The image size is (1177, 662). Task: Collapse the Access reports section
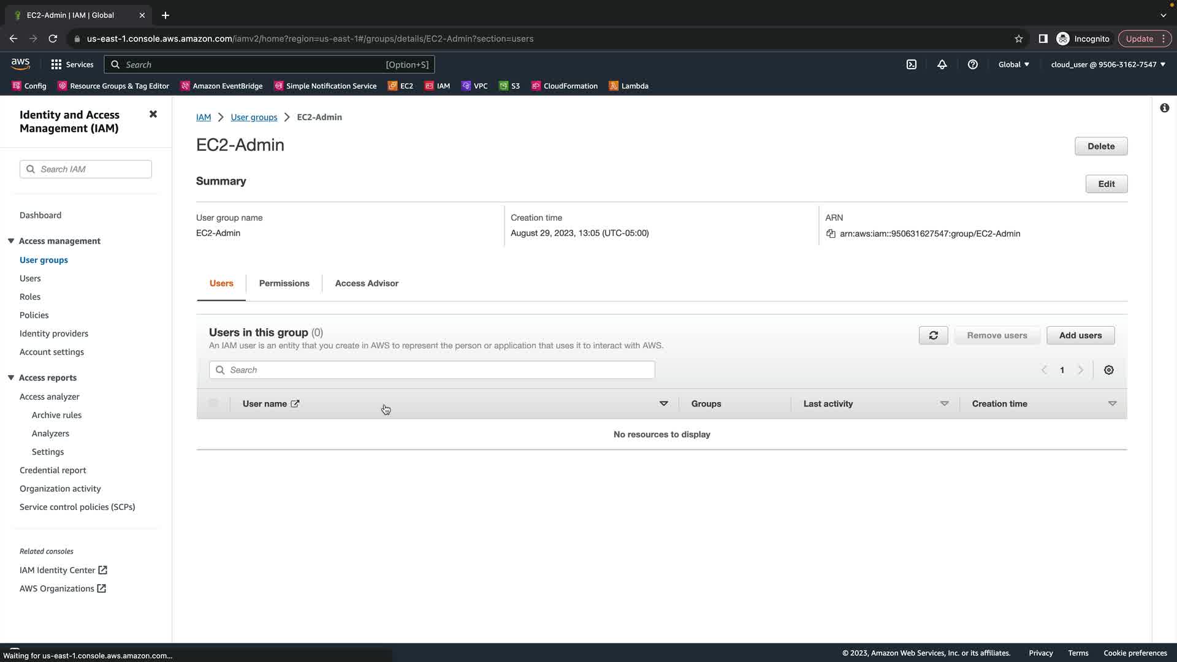(11, 378)
